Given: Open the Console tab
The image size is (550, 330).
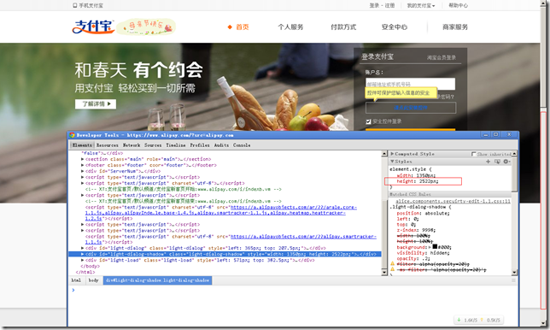Looking at the screenshot, I should [242, 145].
